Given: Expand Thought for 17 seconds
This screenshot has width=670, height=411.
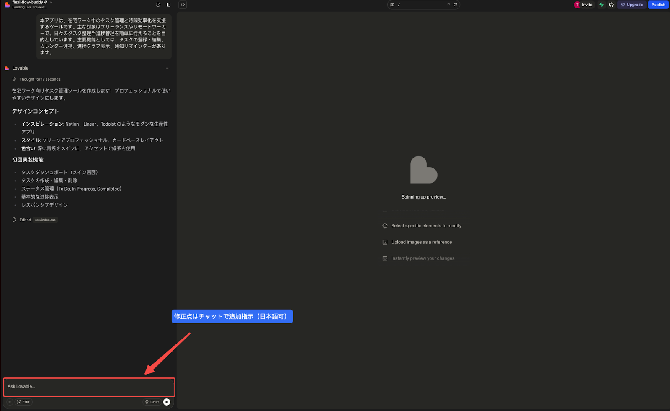Looking at the screenshot, I should 40,79.
